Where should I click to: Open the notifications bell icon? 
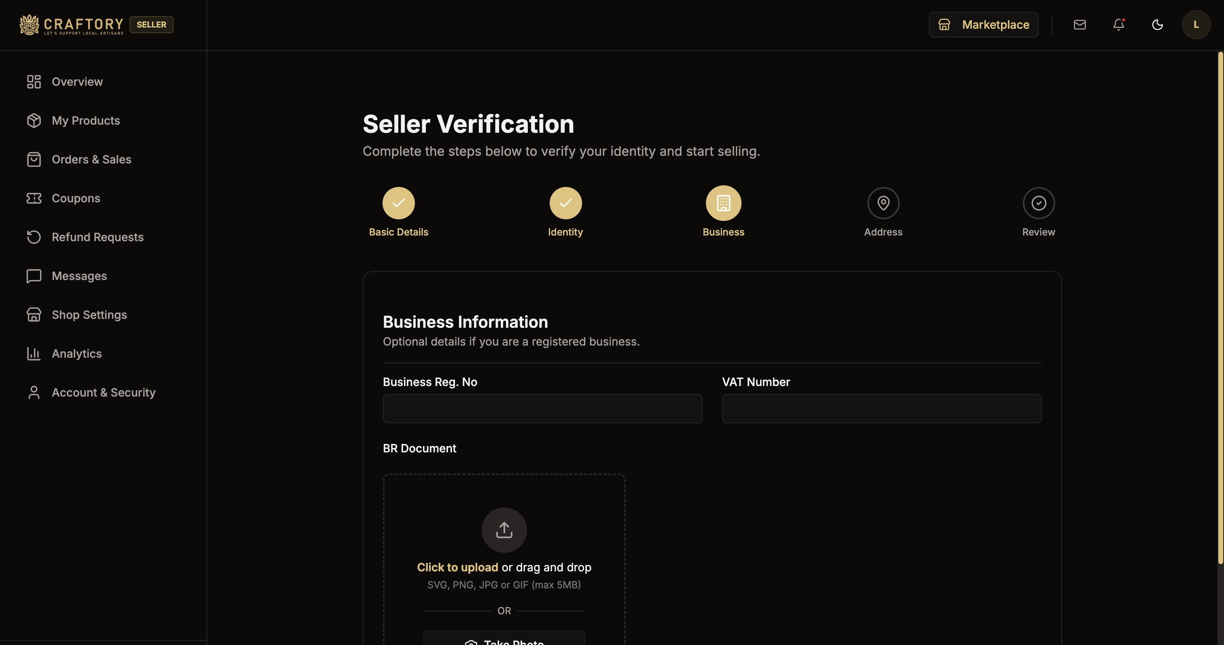click(x=1118, y=24)
